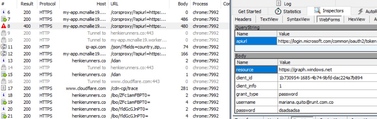Switch to the HexView request tab
Viewport: 377px width, 119px height.
[x=356, y=19]
